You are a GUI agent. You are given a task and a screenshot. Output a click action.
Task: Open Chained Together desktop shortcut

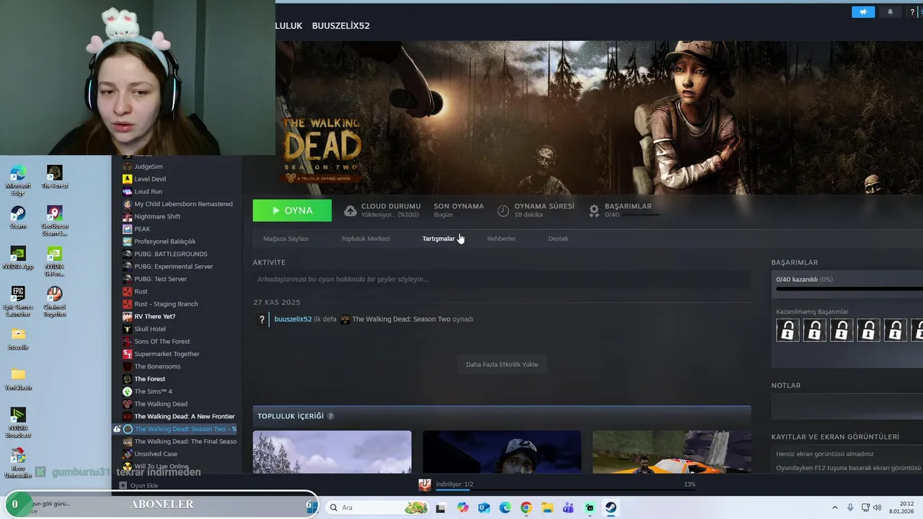click(x=54, y=301)
